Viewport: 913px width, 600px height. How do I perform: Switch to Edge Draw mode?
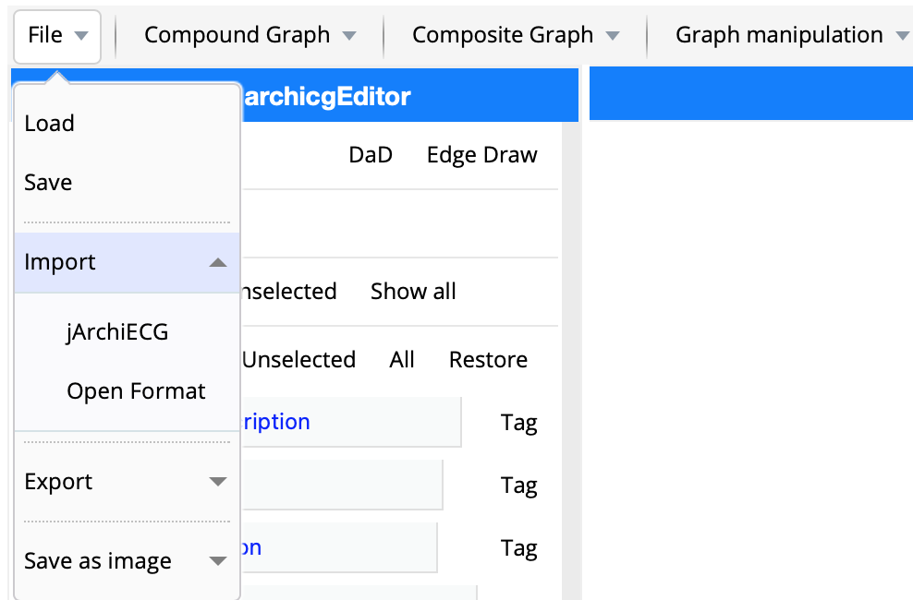tap(481, 155)
